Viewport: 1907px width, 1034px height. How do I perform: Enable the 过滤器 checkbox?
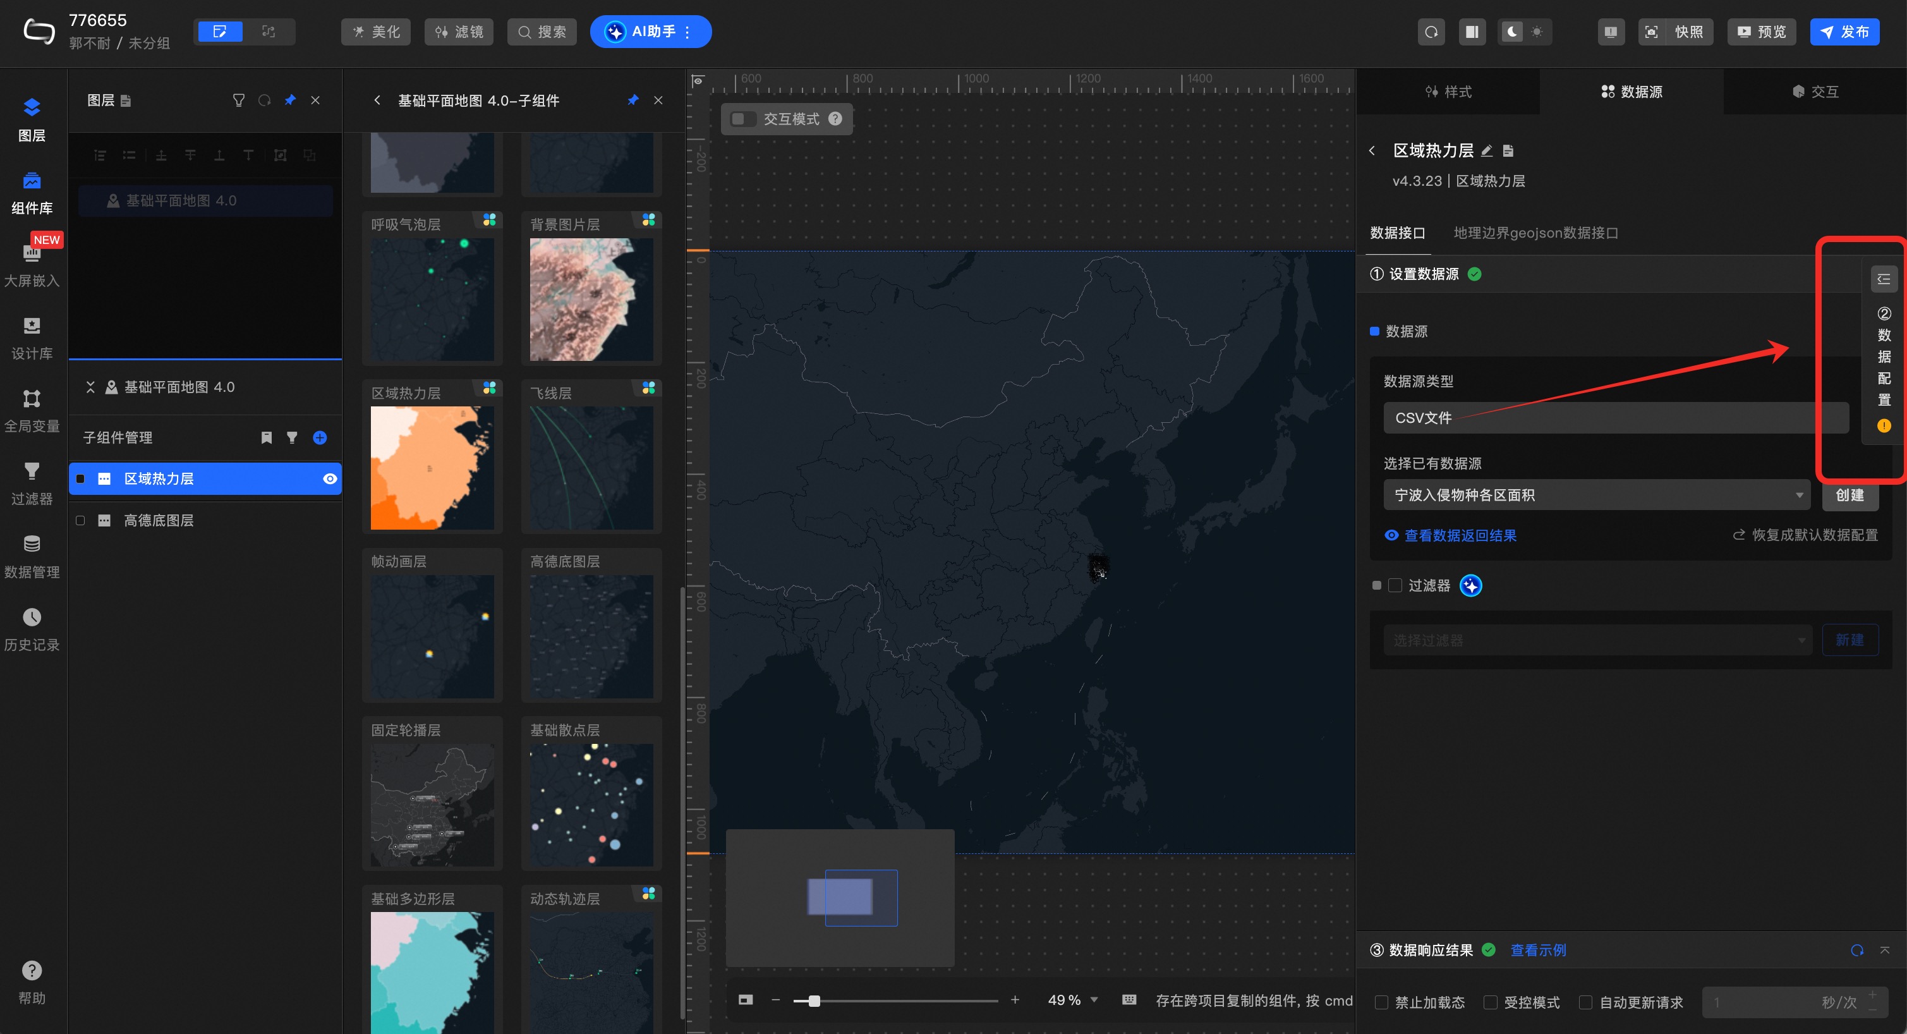(x=1395, y=586)
